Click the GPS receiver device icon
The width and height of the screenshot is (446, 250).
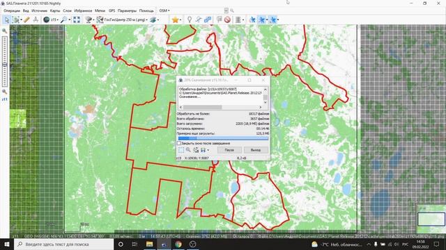(238, 19)
